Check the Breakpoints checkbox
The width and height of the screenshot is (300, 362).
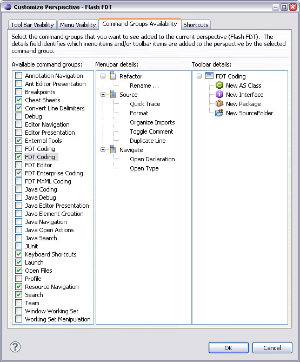tap(19, 91)
